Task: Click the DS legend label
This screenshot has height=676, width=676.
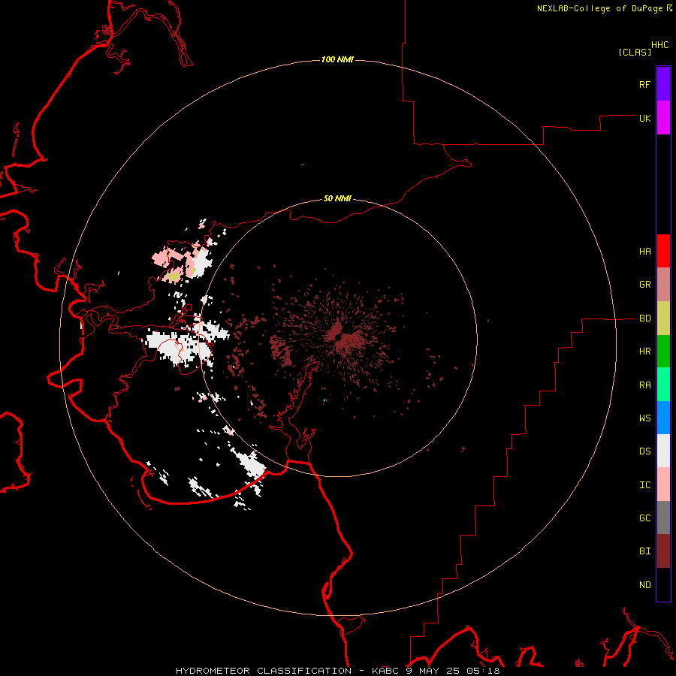Action: pyautogui.click(x=644, y=451)
